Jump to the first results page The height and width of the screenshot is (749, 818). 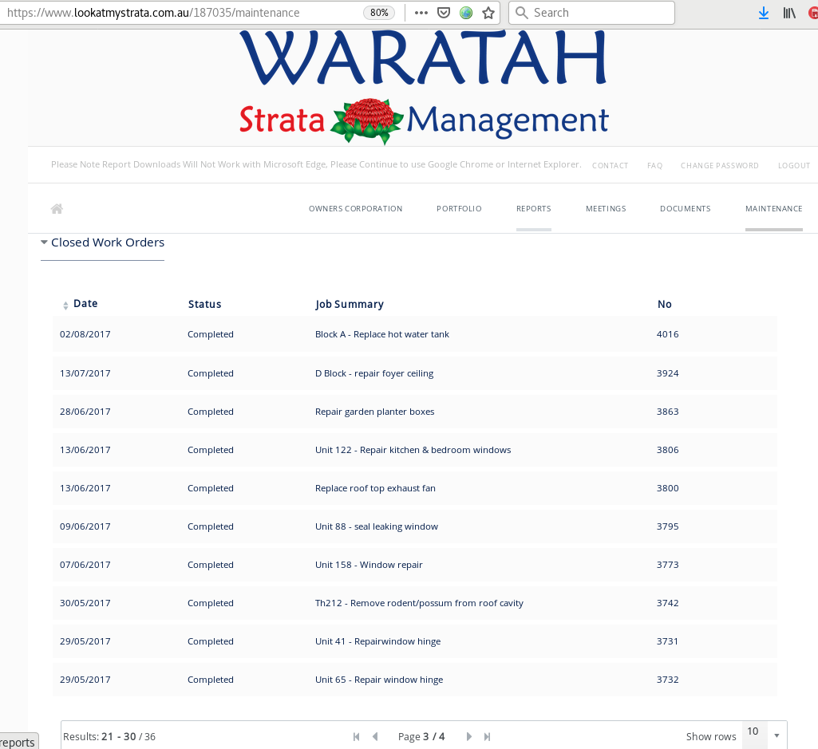point(356,736)
